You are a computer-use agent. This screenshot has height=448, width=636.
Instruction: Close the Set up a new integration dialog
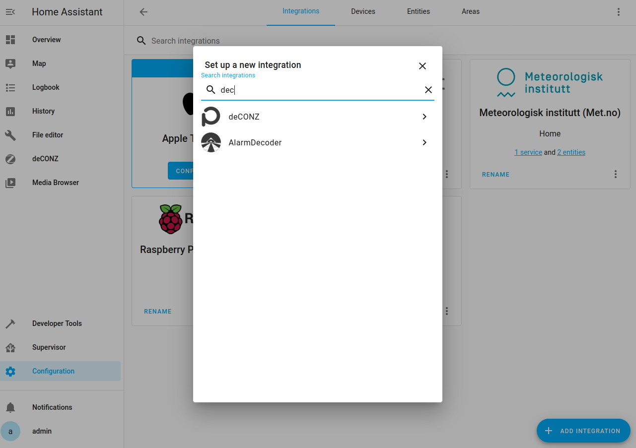[422, 66]
